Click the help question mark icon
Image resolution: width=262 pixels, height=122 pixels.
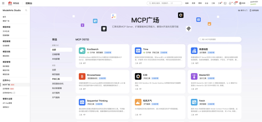235,3
